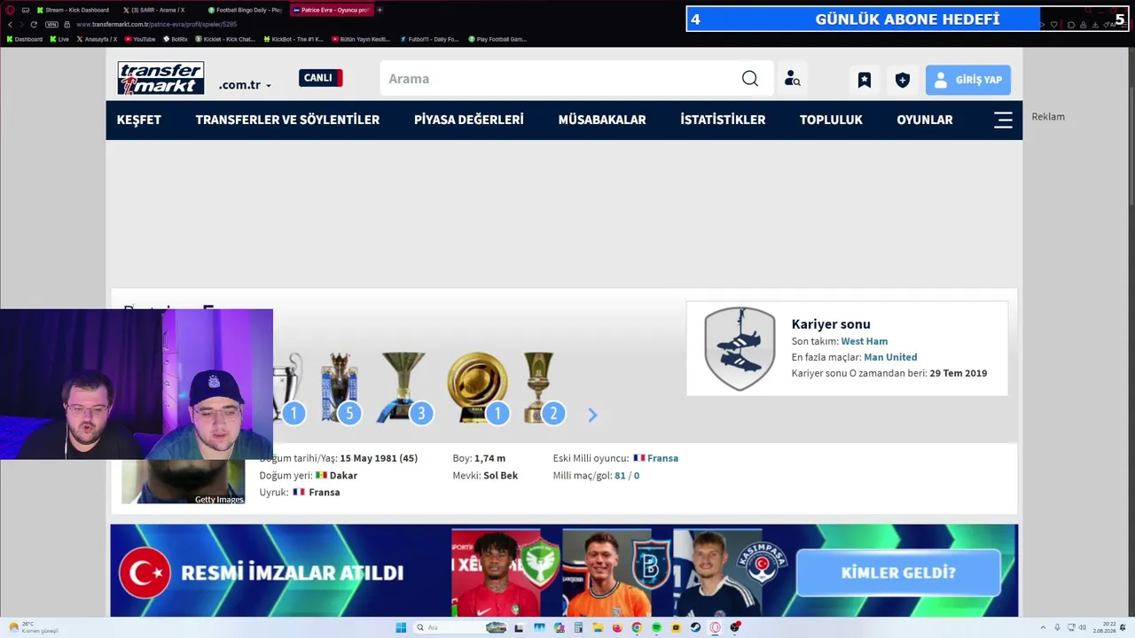
Task: Open the 0 national goals link
Action: pos(637,476)
